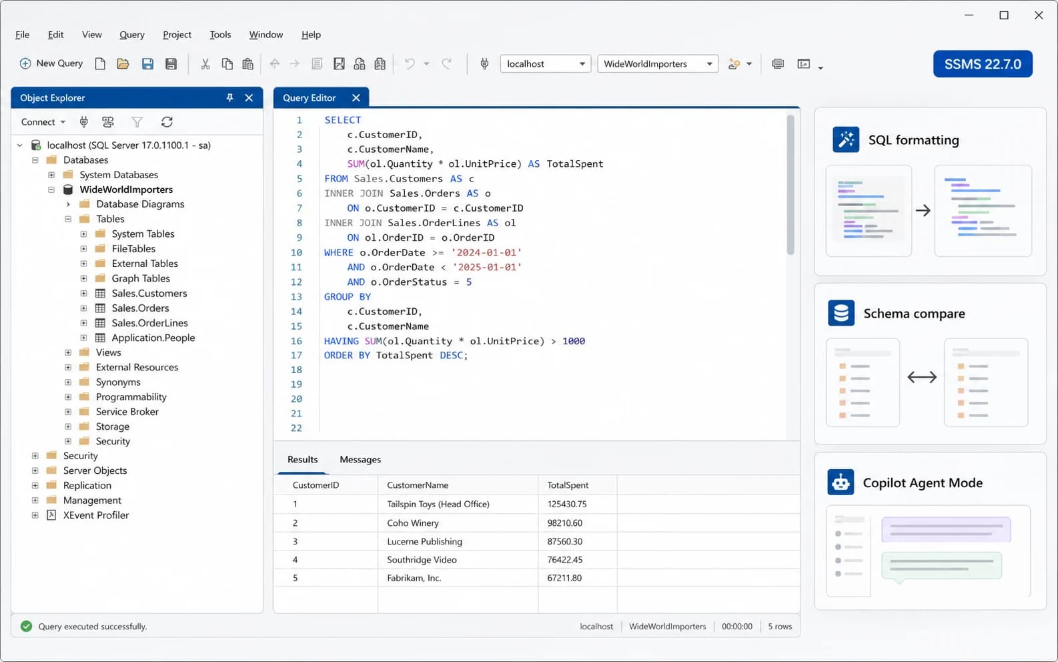Close the Query Editor tab

(x=356, y=97)
